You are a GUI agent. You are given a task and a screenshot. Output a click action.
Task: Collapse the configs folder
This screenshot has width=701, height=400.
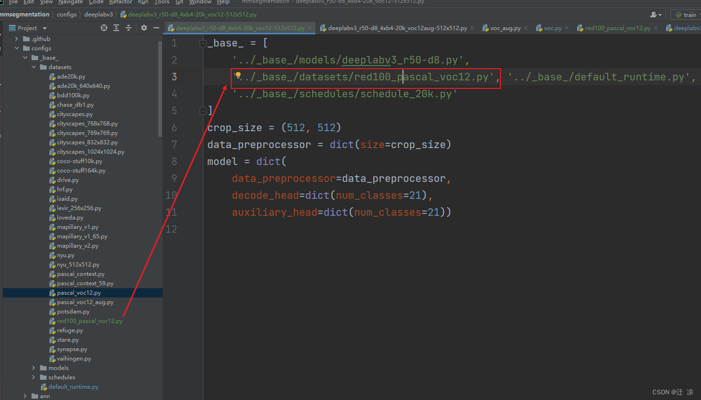pyautogui.click(x=17, y=48)
